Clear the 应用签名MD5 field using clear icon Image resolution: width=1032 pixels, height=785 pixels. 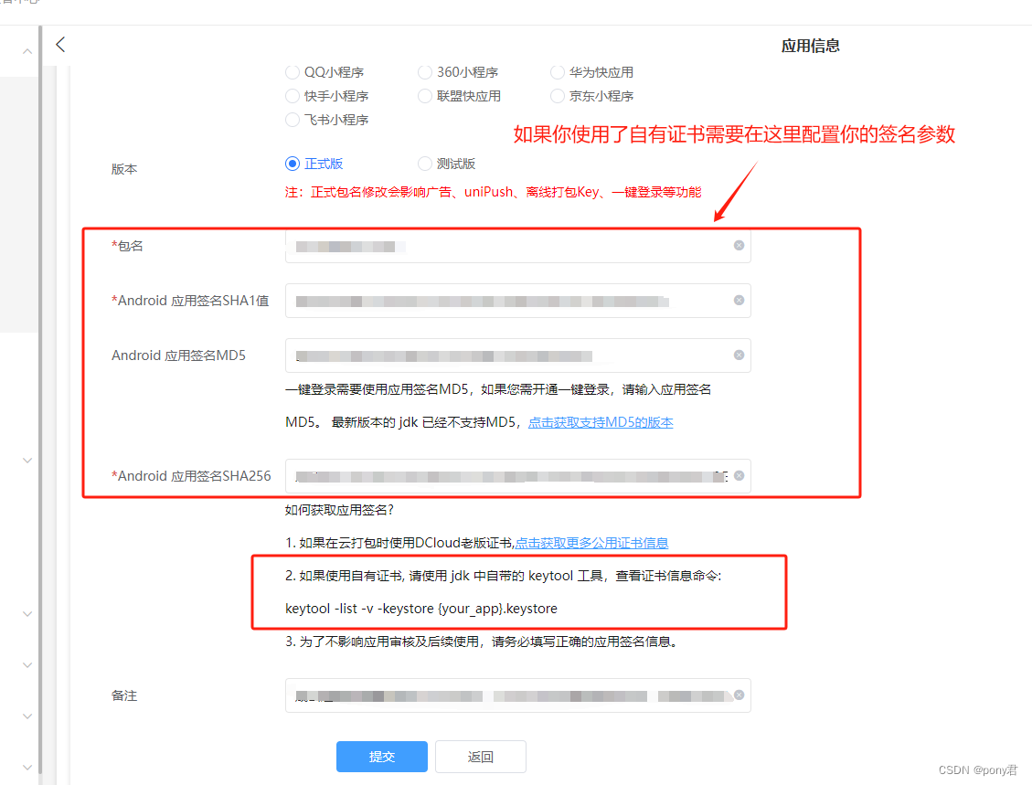[739, 355]
